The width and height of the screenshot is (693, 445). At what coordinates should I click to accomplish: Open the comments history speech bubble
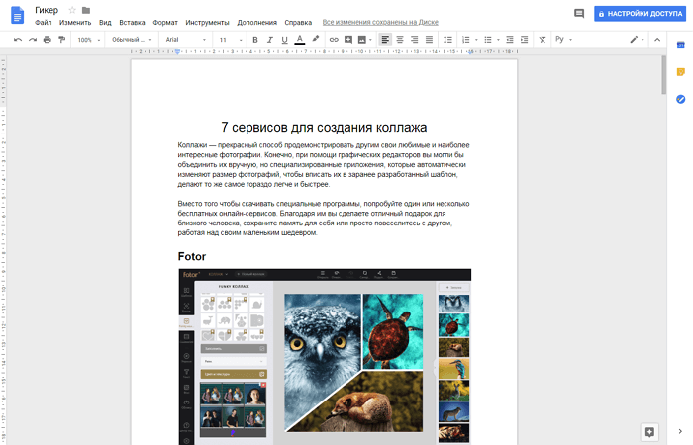click(578, 14)
